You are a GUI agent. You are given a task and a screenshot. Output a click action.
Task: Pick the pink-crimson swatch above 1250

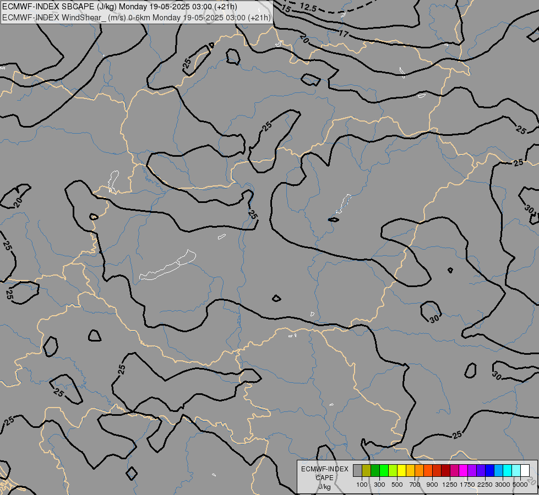[x=454, y=471]
